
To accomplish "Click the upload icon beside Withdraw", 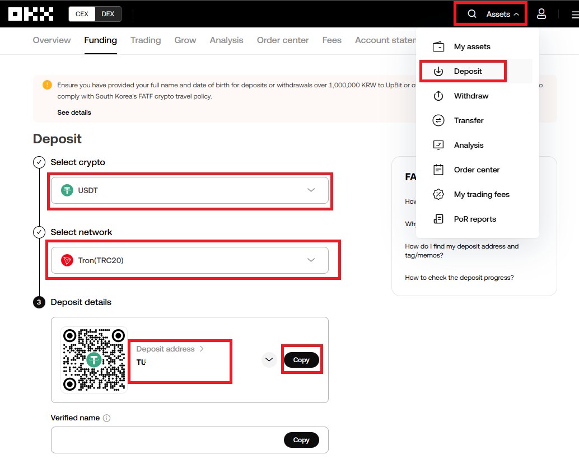I will pos(438,96).
